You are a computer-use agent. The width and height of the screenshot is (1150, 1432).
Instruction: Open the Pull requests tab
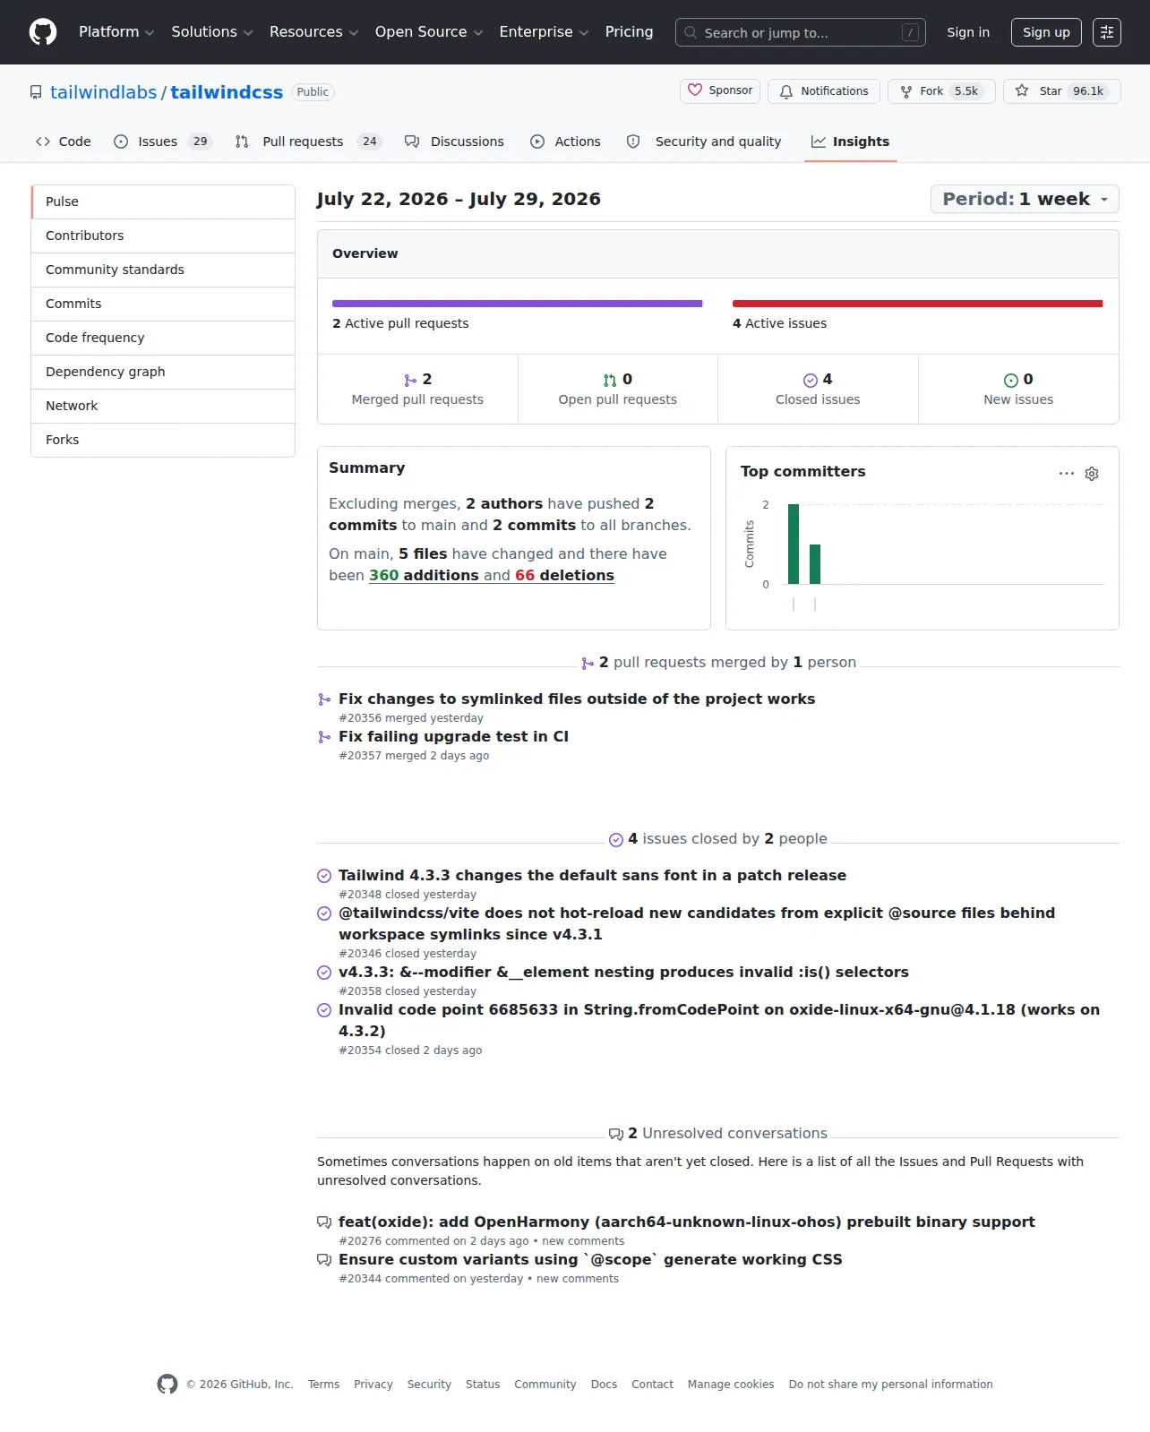[x=308, y=141]
